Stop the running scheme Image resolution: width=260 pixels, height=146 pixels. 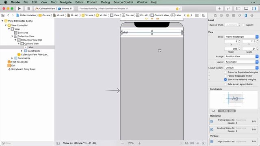[28, 9]
